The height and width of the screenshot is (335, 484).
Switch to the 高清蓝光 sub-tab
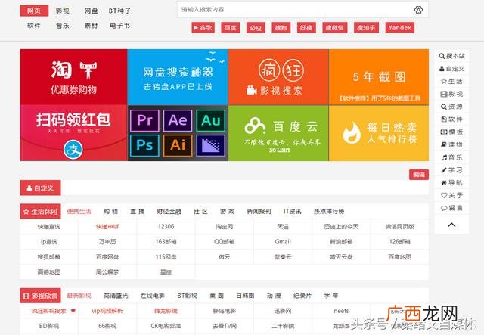(x=116, y=296)
